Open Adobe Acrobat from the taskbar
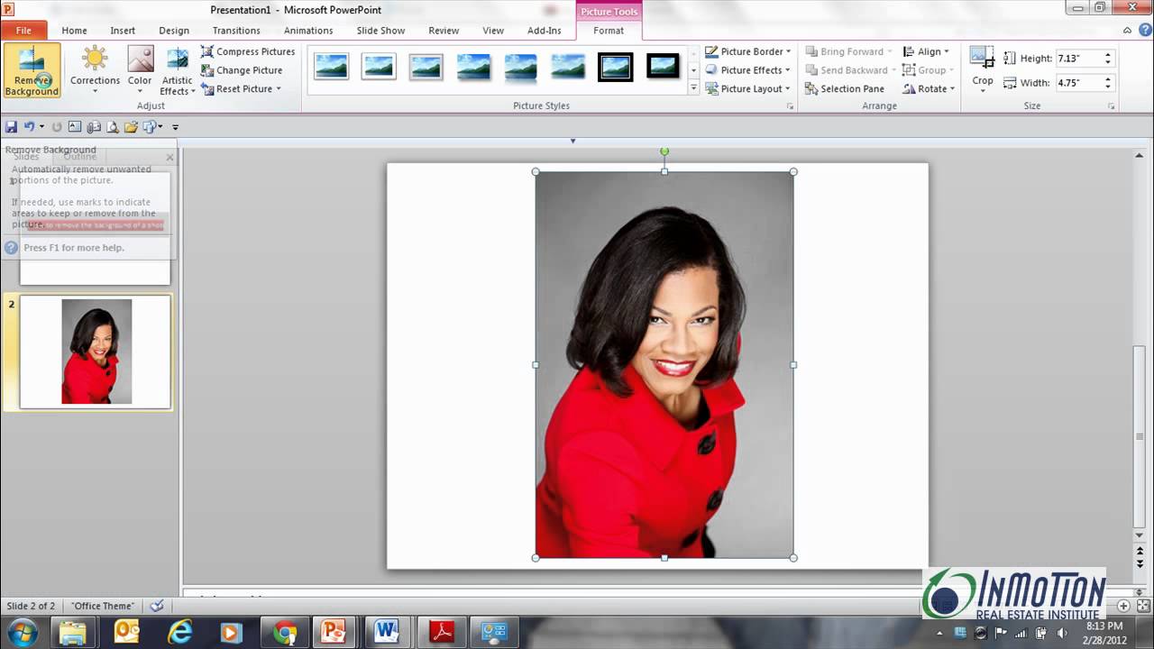 [442, 633]
